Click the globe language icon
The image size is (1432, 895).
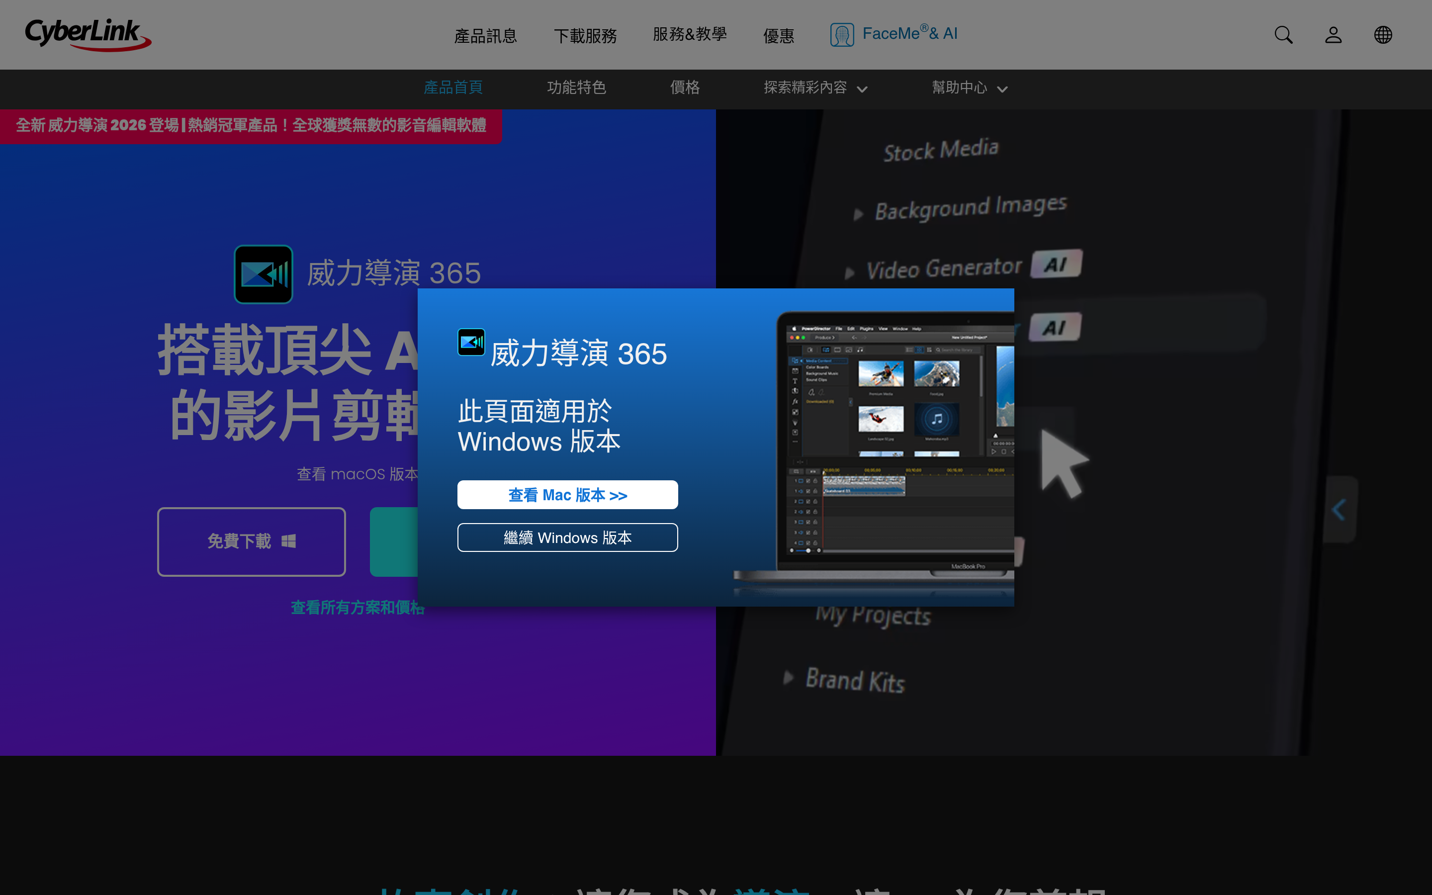click(1383, 35)
